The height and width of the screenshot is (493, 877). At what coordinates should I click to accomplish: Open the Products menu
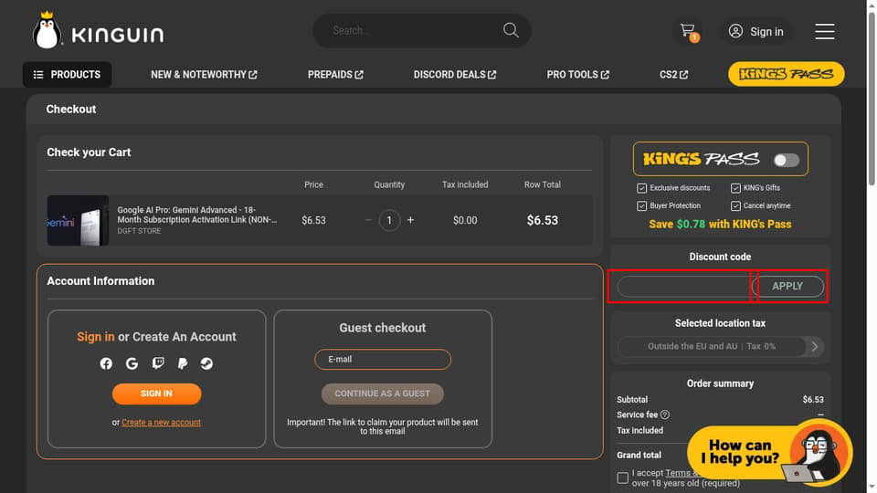(67, 74)
